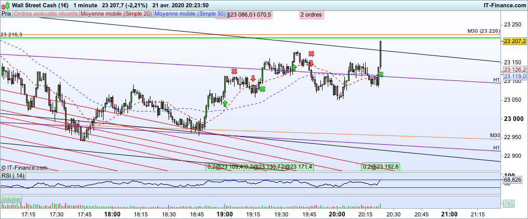Click the green '0,2@23 130,7' order tag
The image size is (528, 219).
coord(262,167)
